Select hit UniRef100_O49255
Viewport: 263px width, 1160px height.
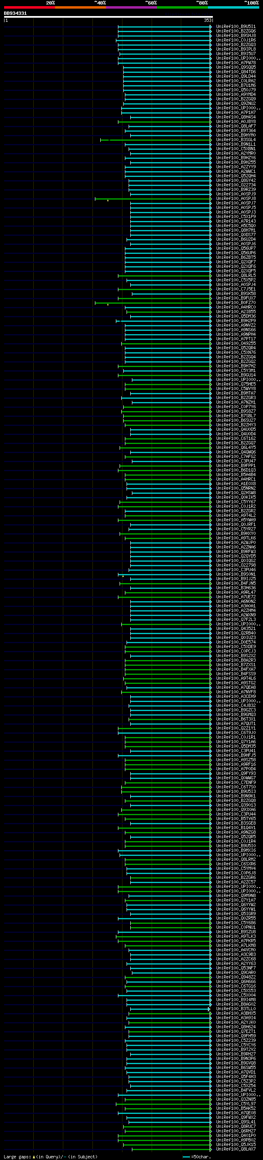click(235, 343)
